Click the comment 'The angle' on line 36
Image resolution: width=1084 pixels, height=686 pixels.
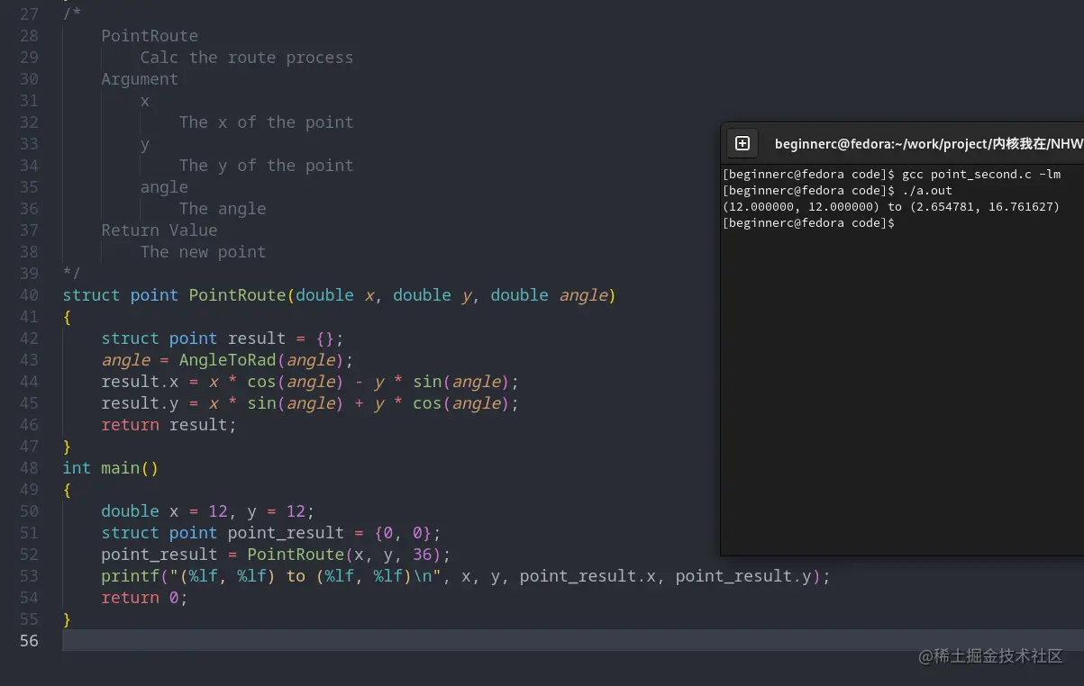tap(223, 209)
